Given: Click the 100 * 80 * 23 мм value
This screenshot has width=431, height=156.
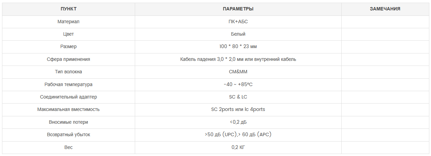Looking at the screenshot, I should [x=238, y=46].
